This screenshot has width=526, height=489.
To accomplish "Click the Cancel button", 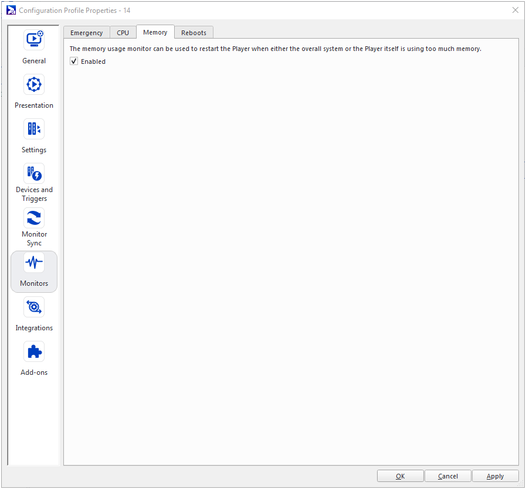I will tap(448, 476).
